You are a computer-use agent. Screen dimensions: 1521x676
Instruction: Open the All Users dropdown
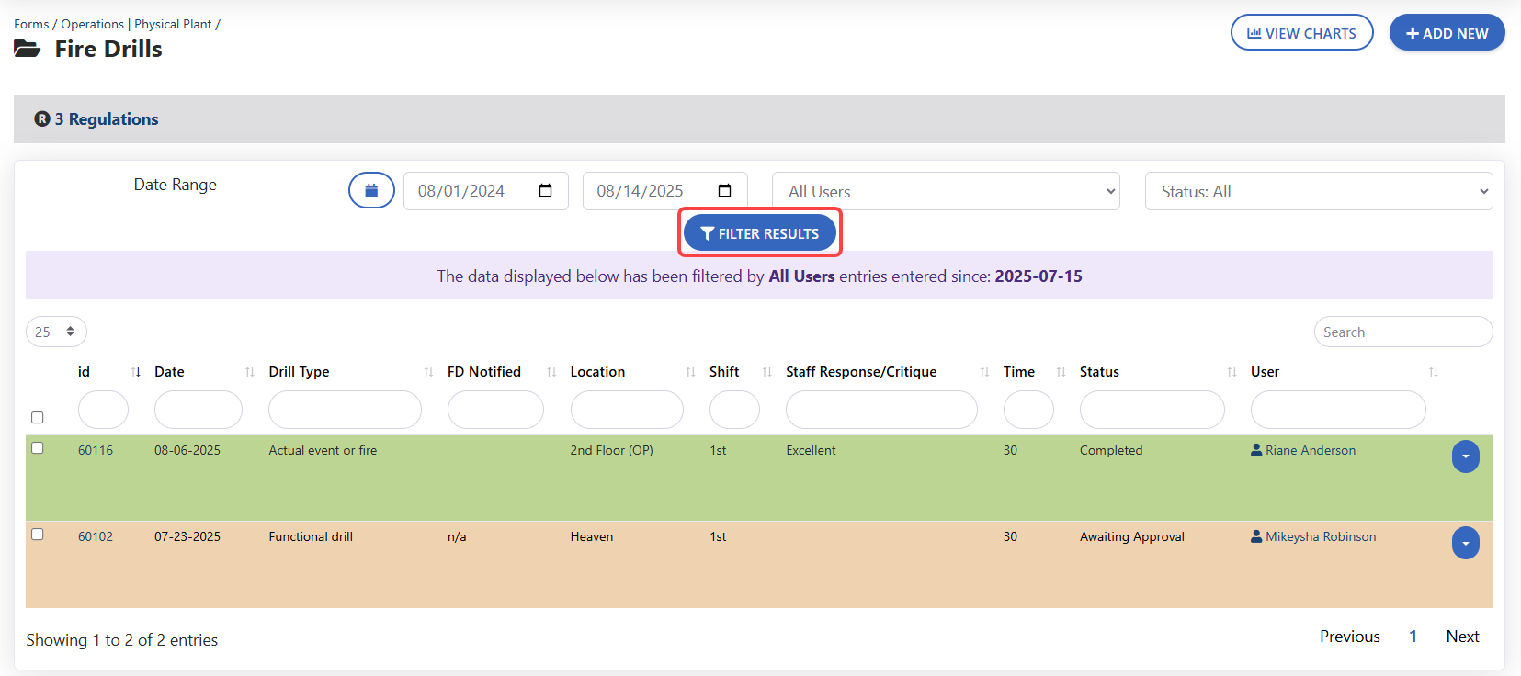[x=946, y=191]
